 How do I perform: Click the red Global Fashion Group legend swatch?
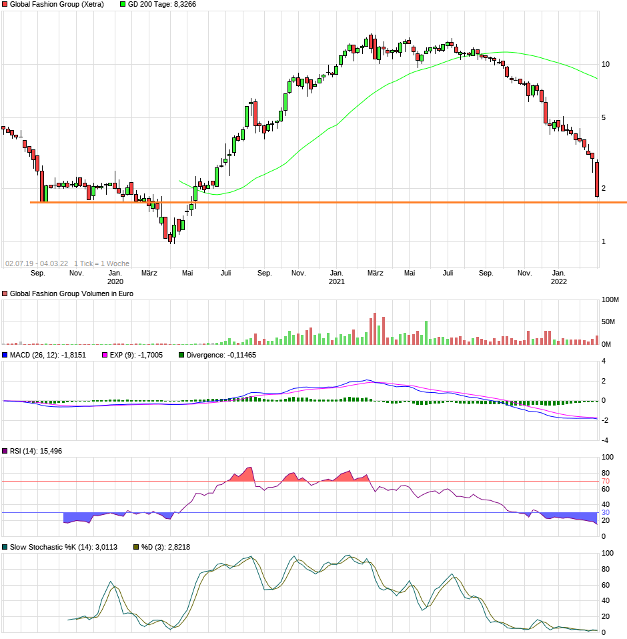tap(5, 5)
